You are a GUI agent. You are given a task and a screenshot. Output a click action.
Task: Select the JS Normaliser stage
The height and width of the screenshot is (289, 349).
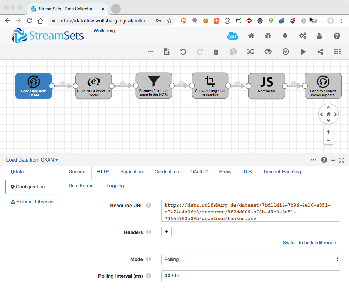pyautogui.click(x=267, y=86)
